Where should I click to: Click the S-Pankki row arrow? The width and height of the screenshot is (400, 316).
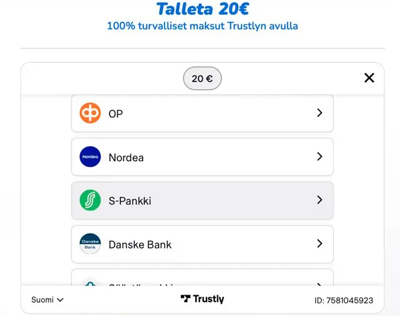coord(319,201)
